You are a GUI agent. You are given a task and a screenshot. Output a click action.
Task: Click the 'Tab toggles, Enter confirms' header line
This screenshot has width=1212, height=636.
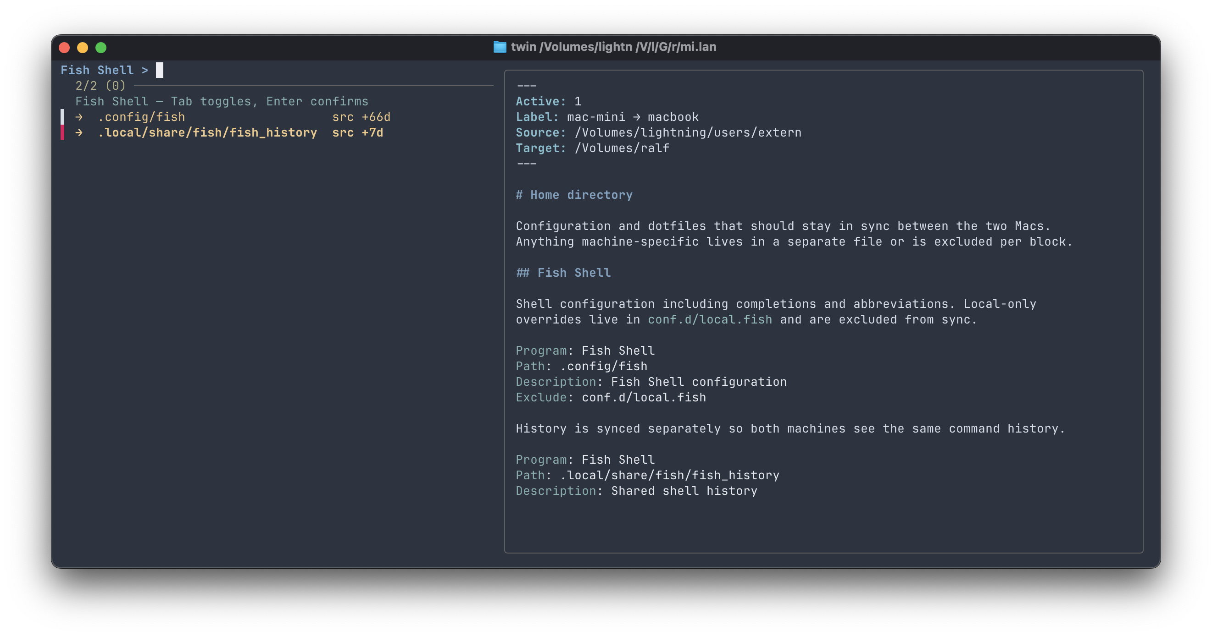(222, 102)
